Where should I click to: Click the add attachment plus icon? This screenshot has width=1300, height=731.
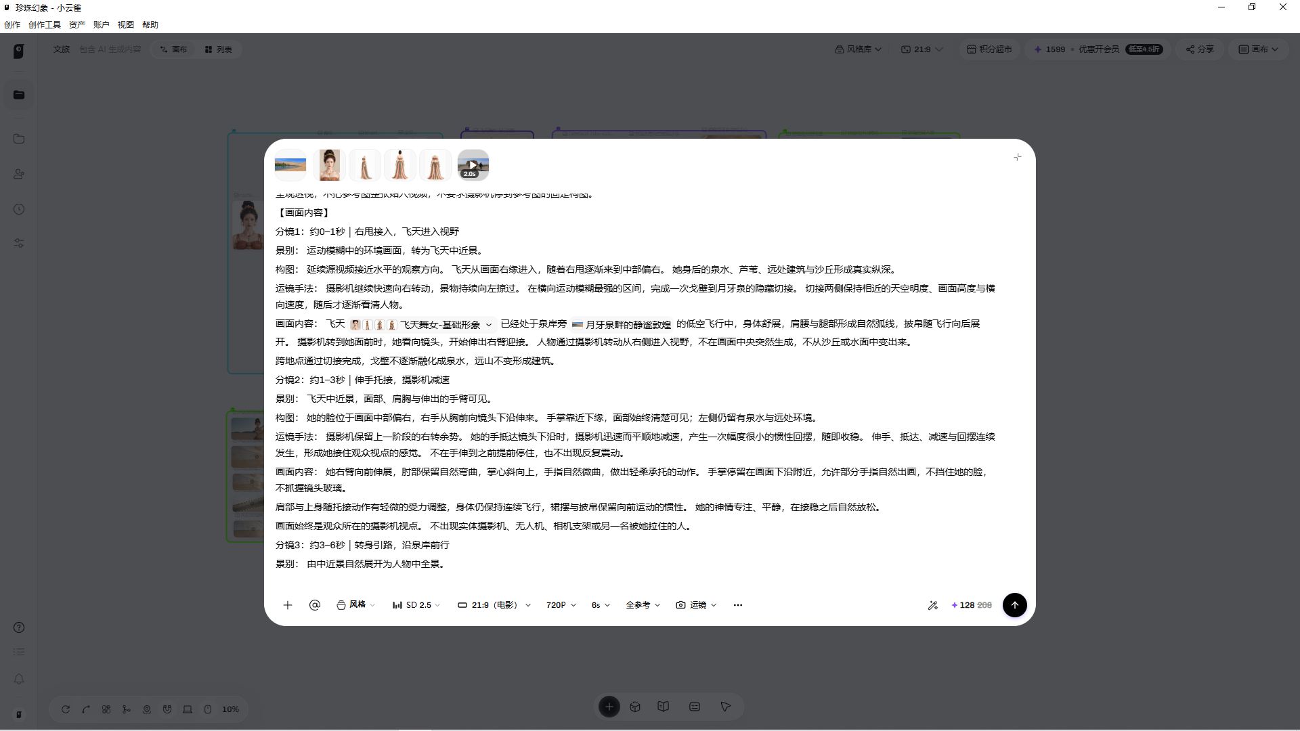(287, 605)
